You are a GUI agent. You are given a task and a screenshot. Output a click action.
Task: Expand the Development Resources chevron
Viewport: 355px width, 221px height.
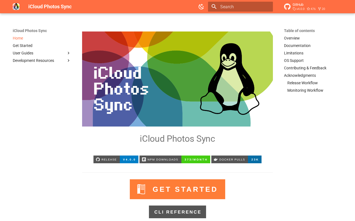click(x=69, y=60)
